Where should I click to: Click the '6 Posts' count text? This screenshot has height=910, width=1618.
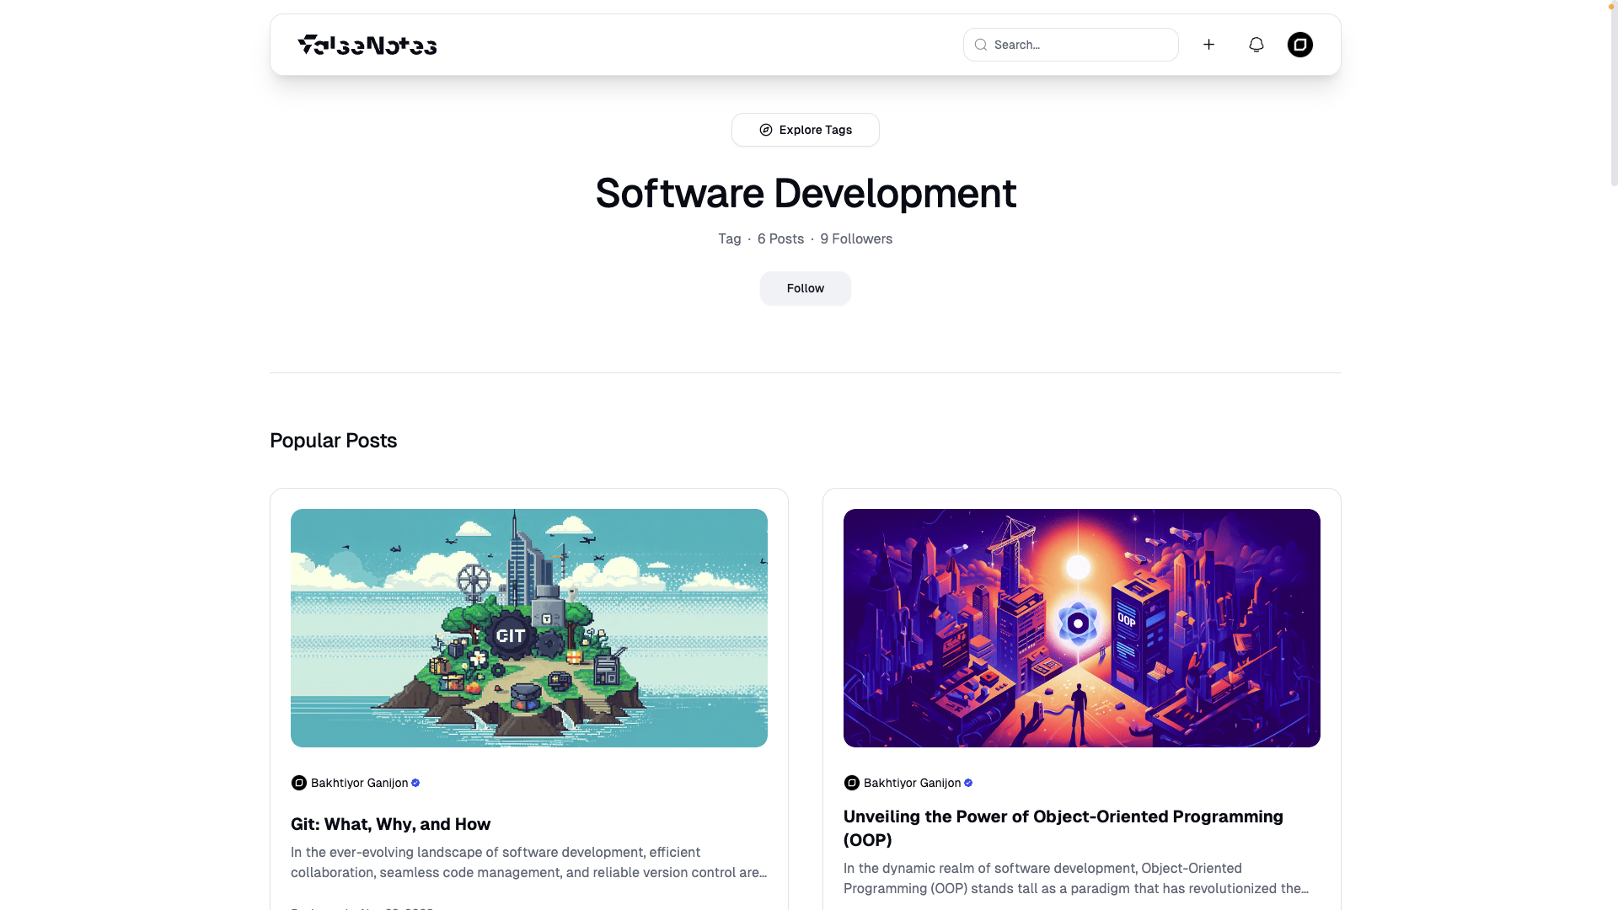click(x=780, y=239)
